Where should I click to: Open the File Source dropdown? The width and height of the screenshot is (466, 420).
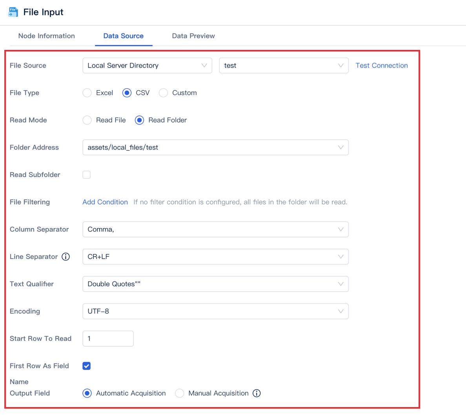[x=147, y=65]
